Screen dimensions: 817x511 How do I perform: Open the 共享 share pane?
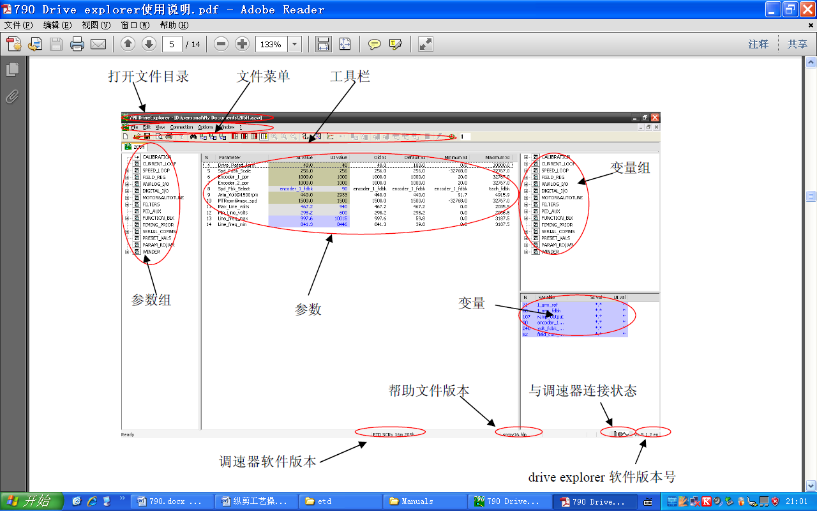[797, 44]
